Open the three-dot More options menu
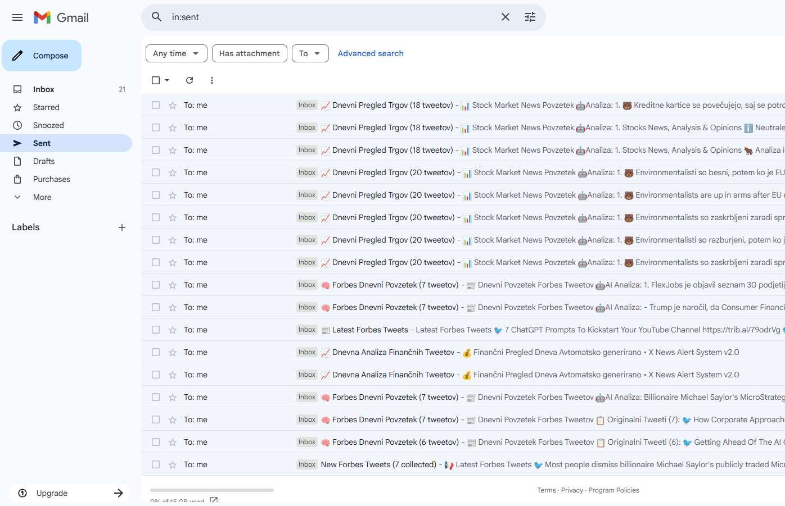This screenshot has width=785, height=506. (x=212, y=80)
